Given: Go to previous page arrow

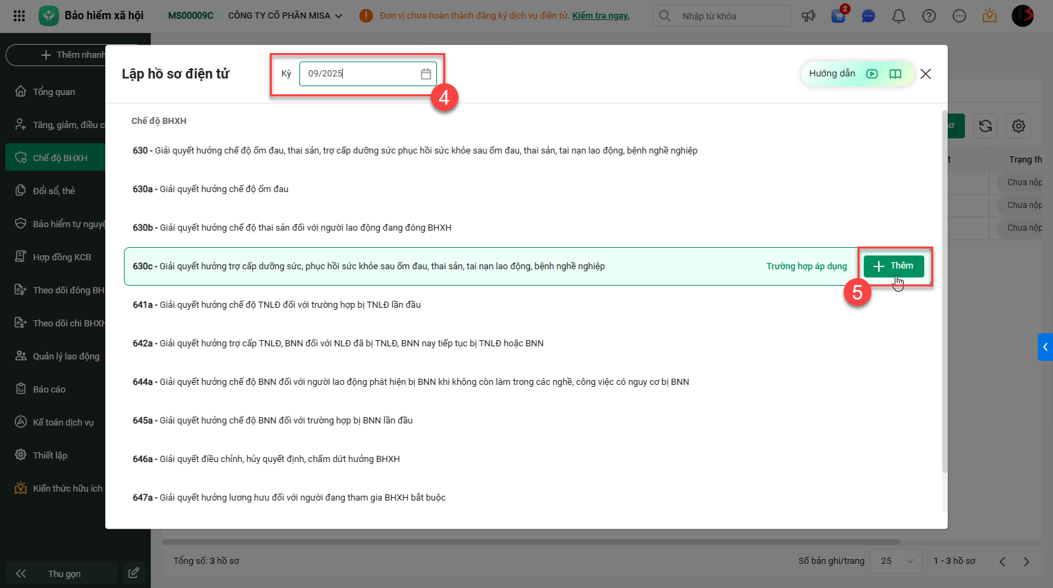Looking at the screenshot, I should [x=1002, y=561].
